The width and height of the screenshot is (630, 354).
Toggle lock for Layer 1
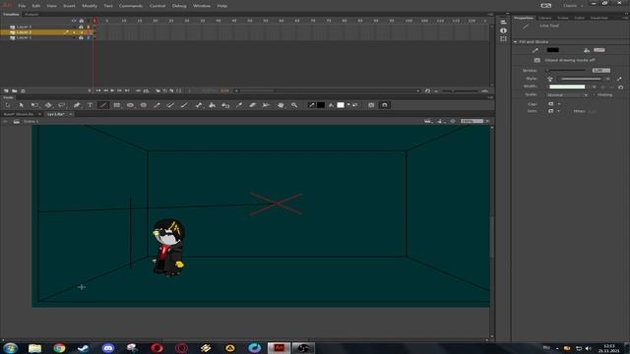pyautogui.click(x=81, y=37)
